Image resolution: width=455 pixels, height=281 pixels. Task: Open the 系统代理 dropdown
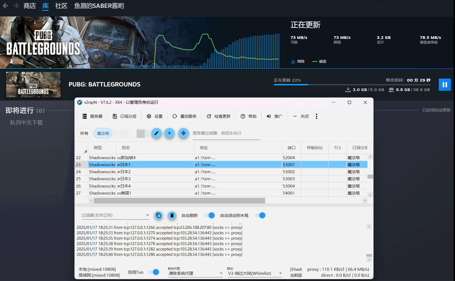[195, 273]
